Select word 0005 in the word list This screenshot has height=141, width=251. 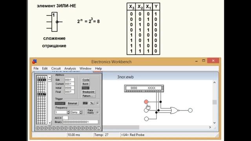point(42,89)
